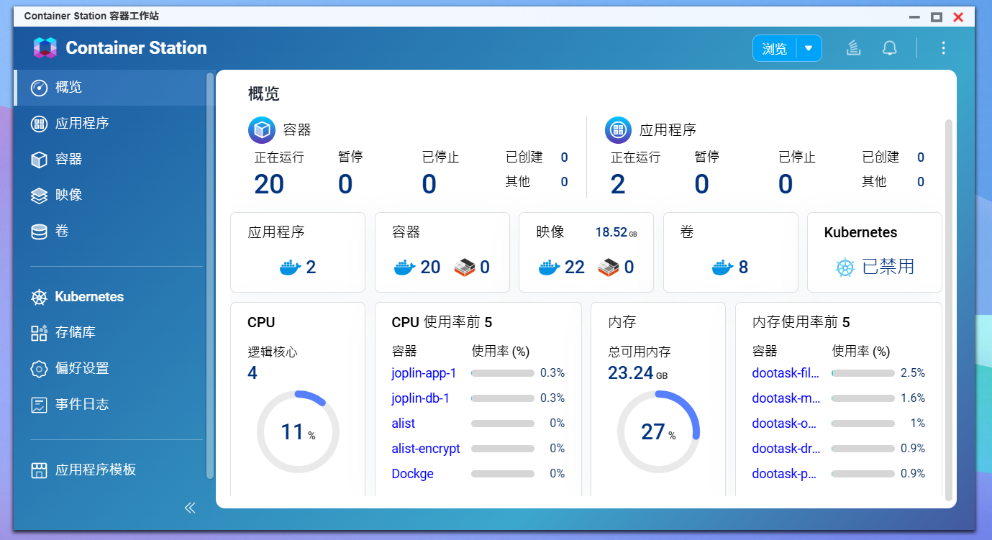Click total memory value 23.24 GB
The image size is (992, 540).
pos(637,372)
